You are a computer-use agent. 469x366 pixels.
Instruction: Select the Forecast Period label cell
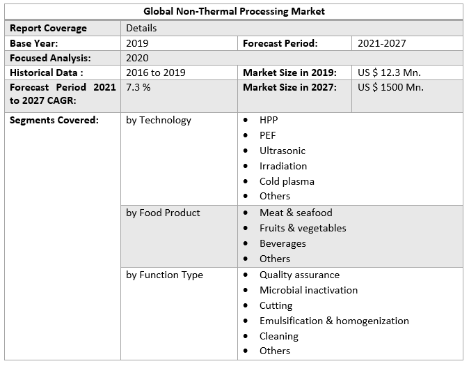(280, 43)
